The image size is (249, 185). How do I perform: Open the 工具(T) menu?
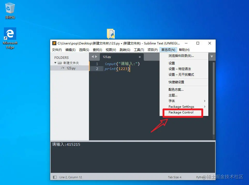tap(139, 50)
